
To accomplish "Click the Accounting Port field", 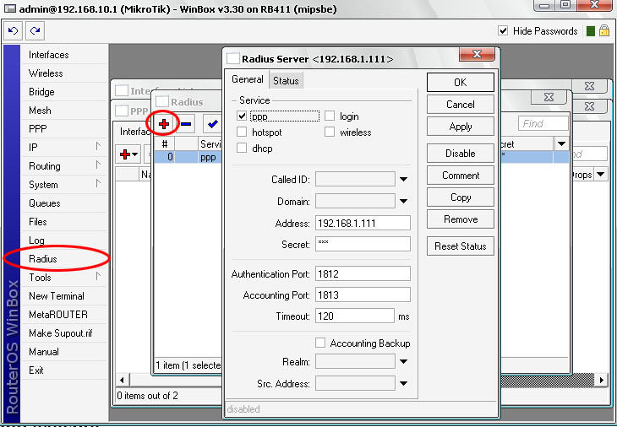I will [x=363, y=295].
